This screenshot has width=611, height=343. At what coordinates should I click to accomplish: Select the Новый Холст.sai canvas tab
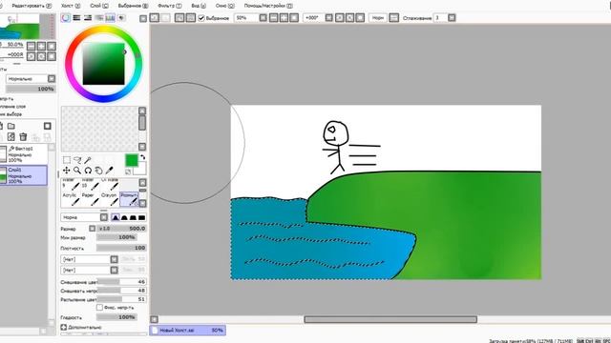188,331
